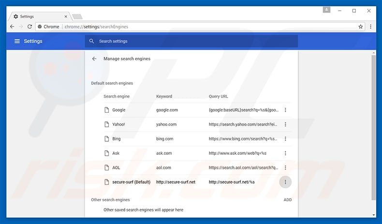Click the http://www.ask.com/web?q=%s URL
Image resolution: width=382 pixels, height=224 pixels.
point(237,153)
